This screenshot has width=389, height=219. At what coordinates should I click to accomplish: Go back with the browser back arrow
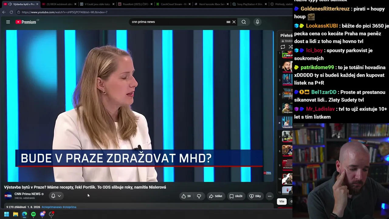4,12
